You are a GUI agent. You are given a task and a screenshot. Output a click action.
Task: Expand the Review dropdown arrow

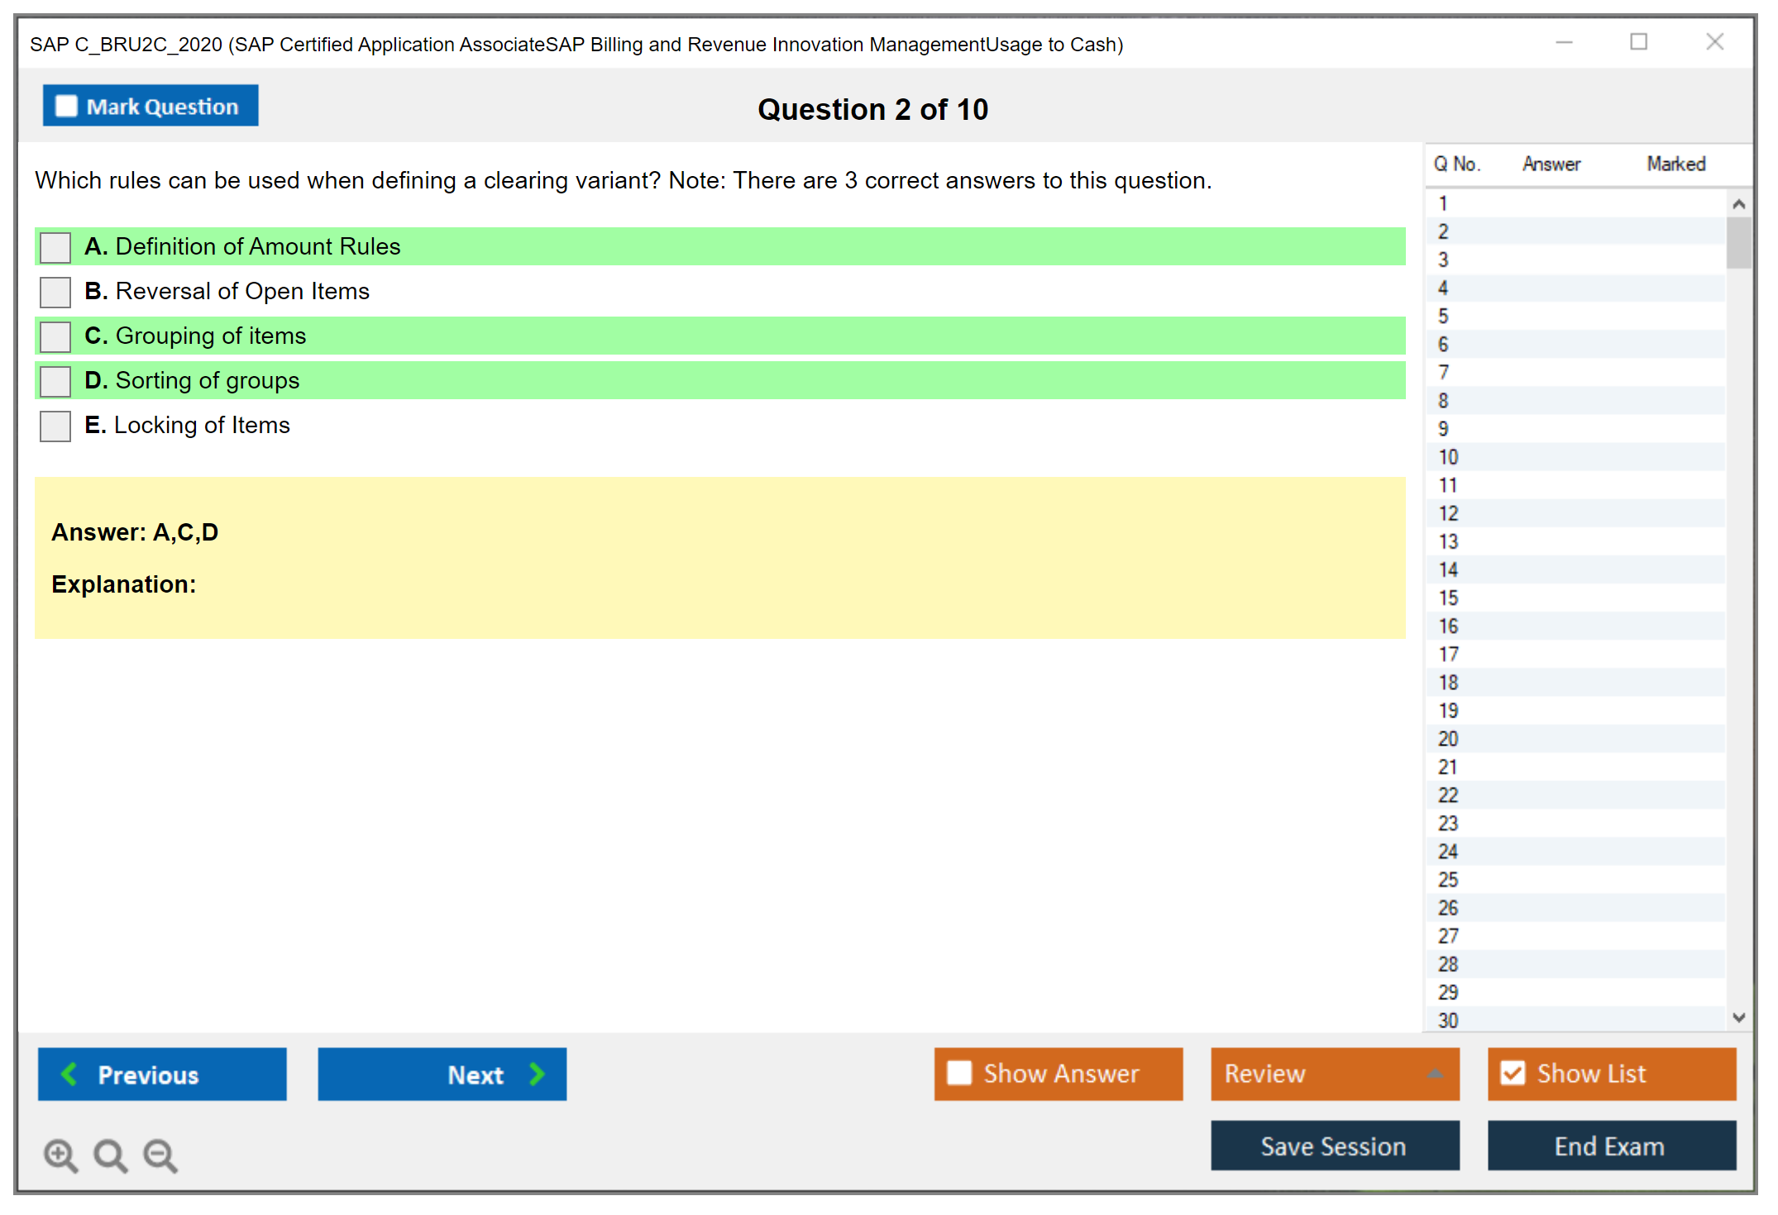coord(1435,1074)
